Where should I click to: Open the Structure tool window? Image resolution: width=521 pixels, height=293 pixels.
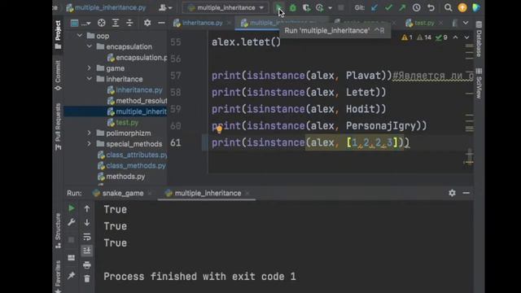tap(58, 231)
